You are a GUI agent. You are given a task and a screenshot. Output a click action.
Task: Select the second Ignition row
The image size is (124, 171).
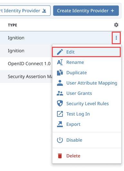[26, 51]
